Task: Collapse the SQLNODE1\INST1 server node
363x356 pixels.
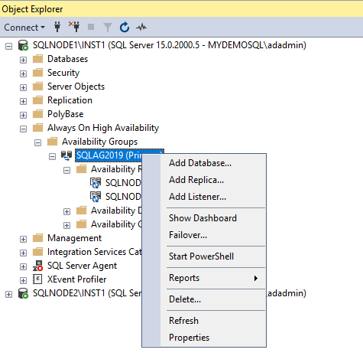Action: click(9, 46)
